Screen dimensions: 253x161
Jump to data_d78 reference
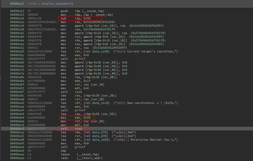100,132
